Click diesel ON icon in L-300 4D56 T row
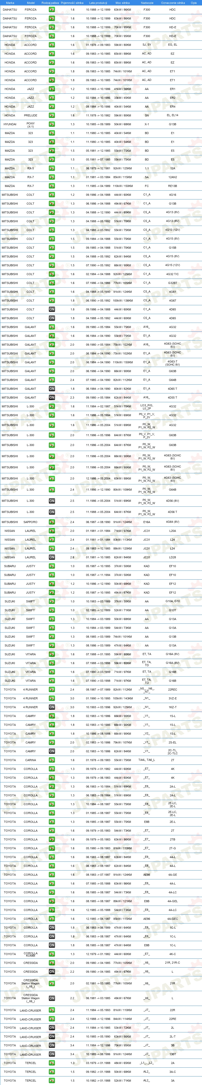Image resolution: width=202 pixels, height=1085 pixels. tap(52, 512)
